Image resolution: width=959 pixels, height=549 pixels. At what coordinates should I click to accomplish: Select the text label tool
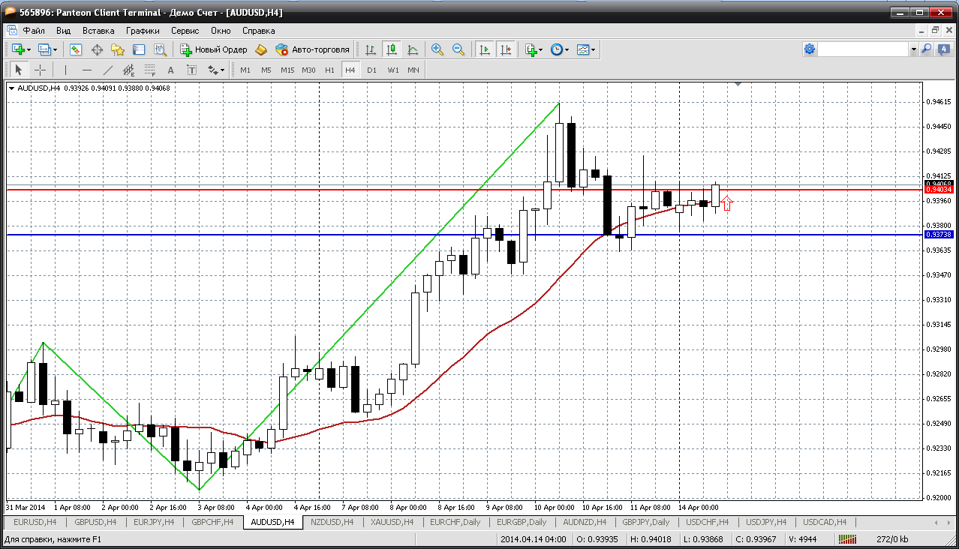(x=191, y=70)
